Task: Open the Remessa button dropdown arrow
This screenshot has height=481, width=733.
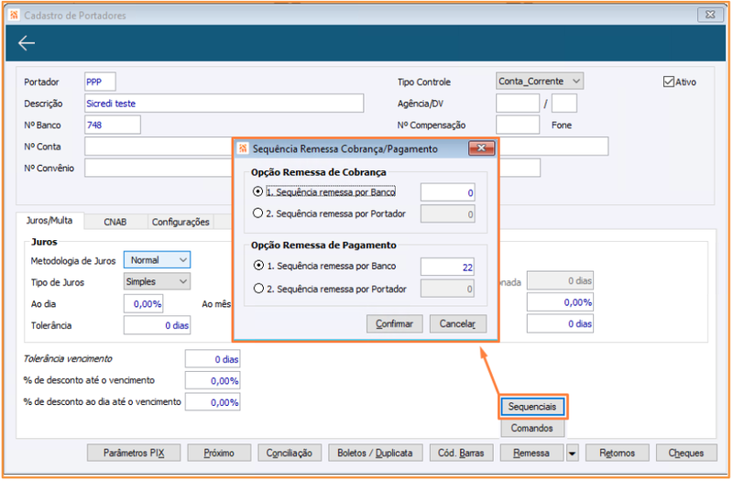Action: [572, 453]
